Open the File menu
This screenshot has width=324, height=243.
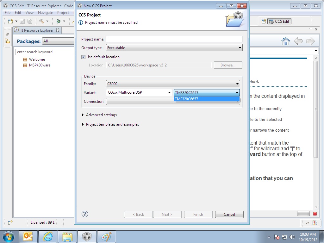coord(8,13)
